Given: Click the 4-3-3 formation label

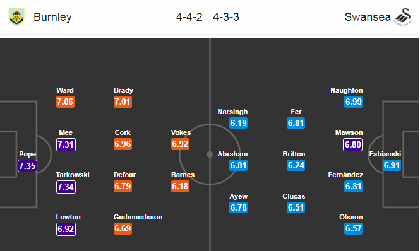Looking at the screenshot, I should click(x=226, y=17).
